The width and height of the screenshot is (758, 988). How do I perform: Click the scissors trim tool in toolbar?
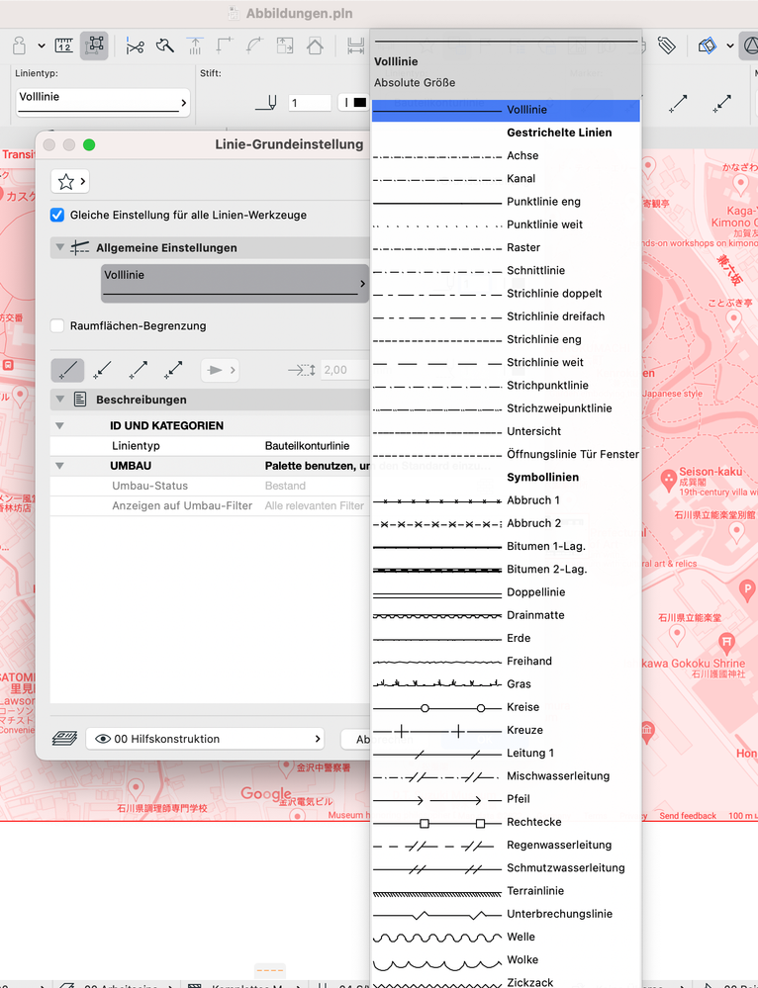click(x=135, y=46)
